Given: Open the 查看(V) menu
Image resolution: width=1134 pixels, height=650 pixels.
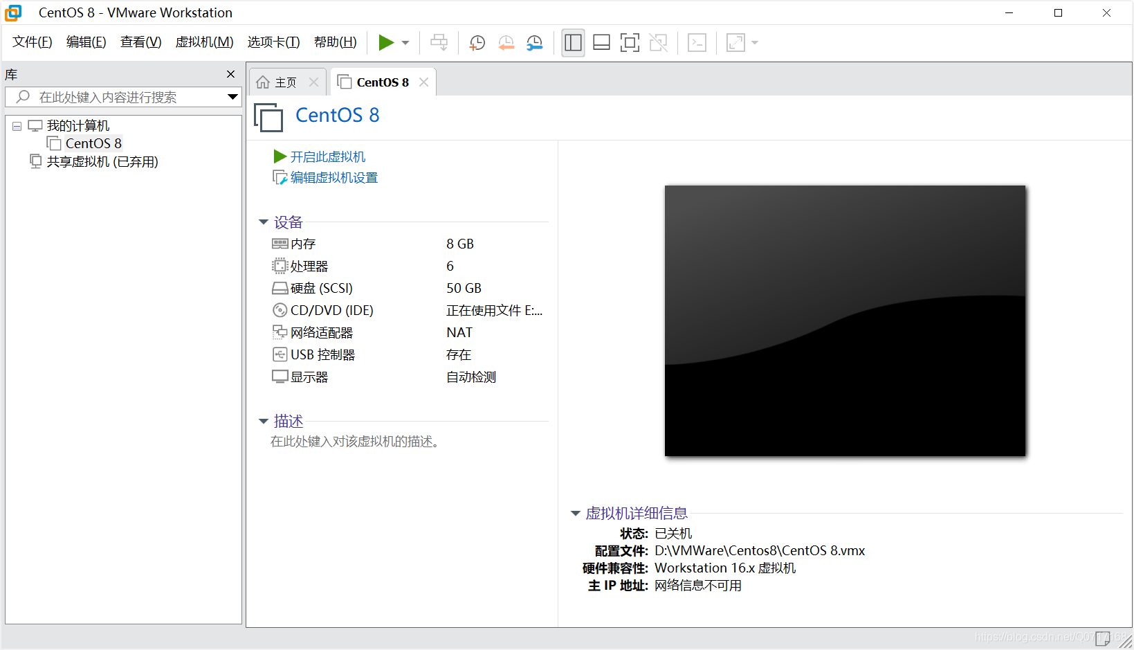Looking at the screenshot, I should pos(140,42).
